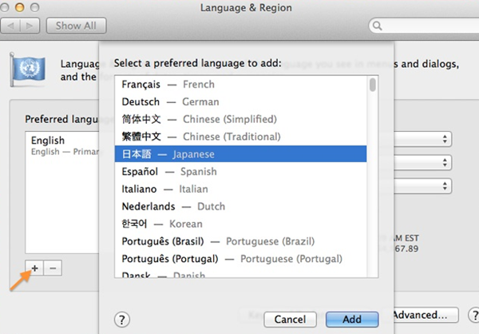Click the help question mark in sheet

coord(121,319)
